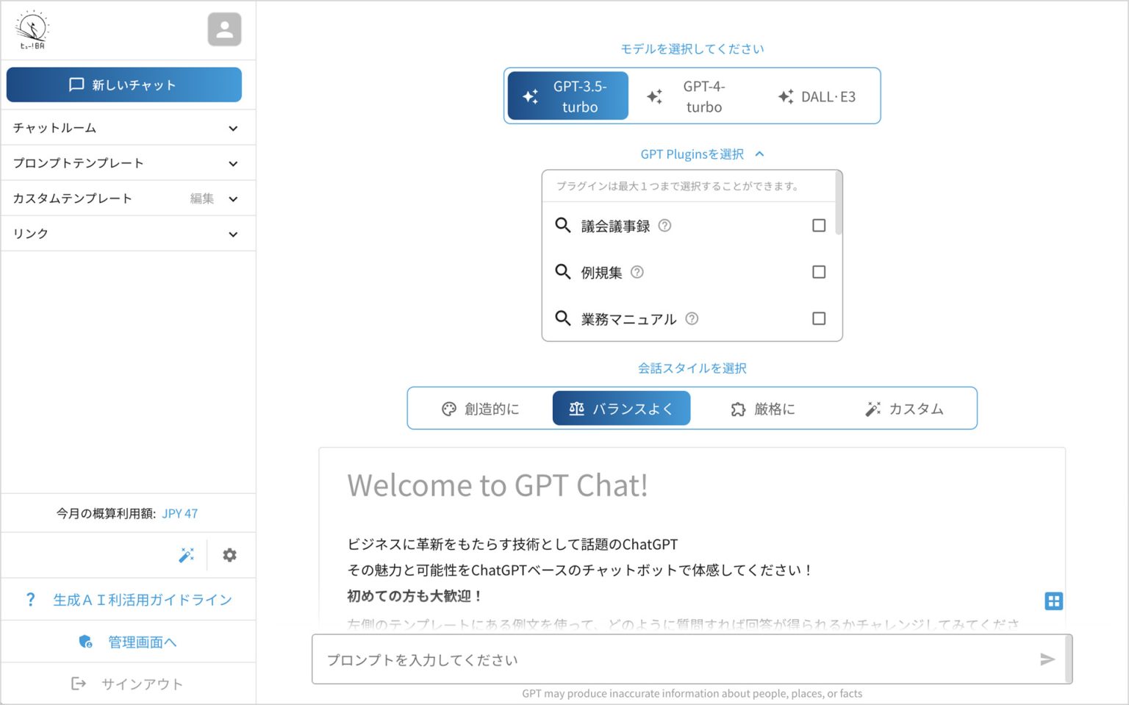Select 創造的に conversation style
The image size is (1129, 705).
pos(480,409)
